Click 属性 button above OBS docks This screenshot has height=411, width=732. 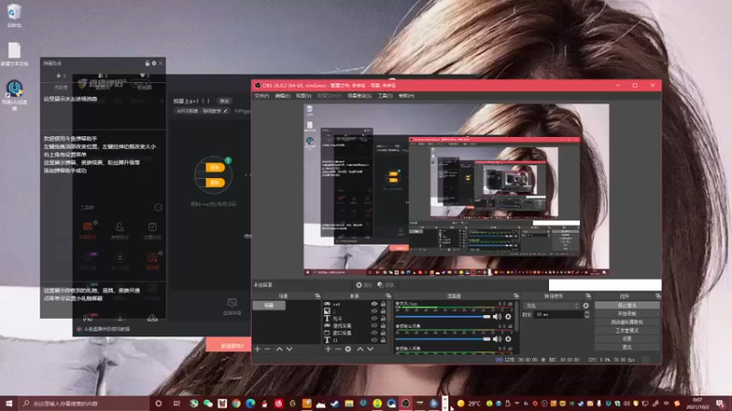coord(364,285)
